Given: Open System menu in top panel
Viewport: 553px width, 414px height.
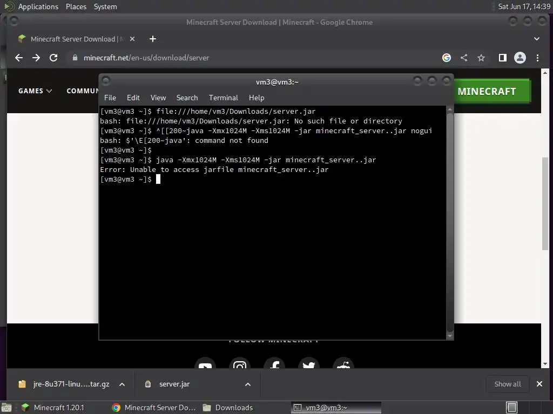Looking at the screenshot, I should (105, 6).
